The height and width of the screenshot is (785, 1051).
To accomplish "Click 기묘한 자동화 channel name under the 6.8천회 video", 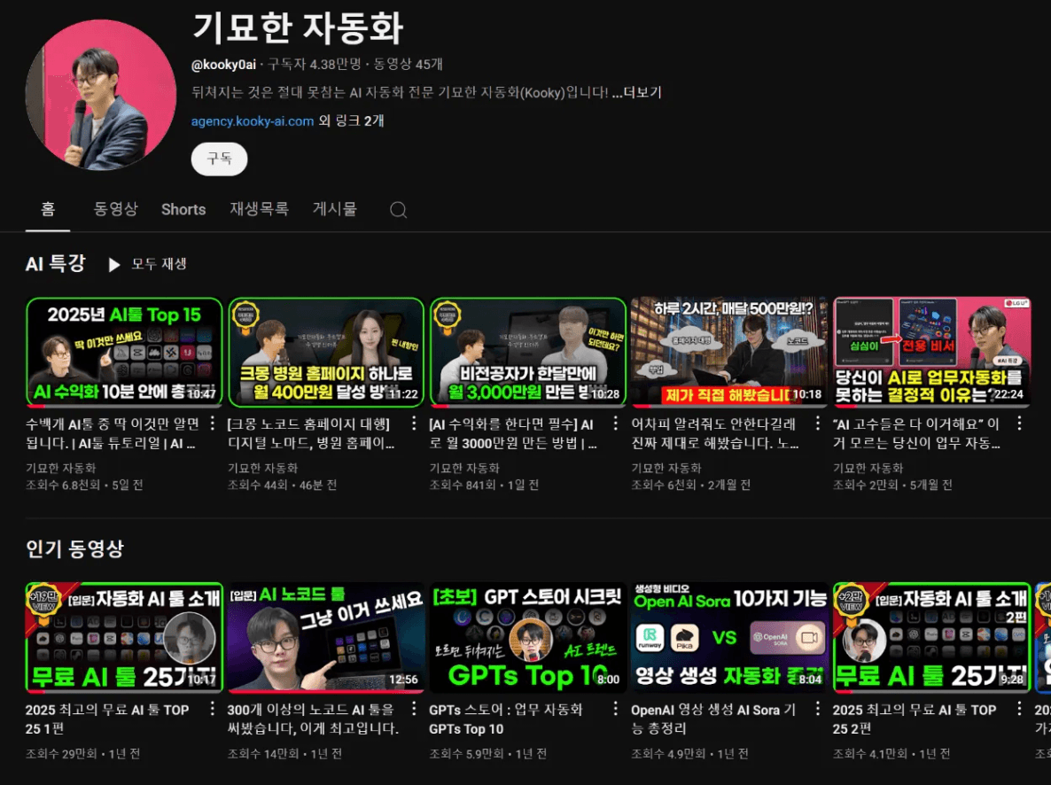I will pos(60,468).
